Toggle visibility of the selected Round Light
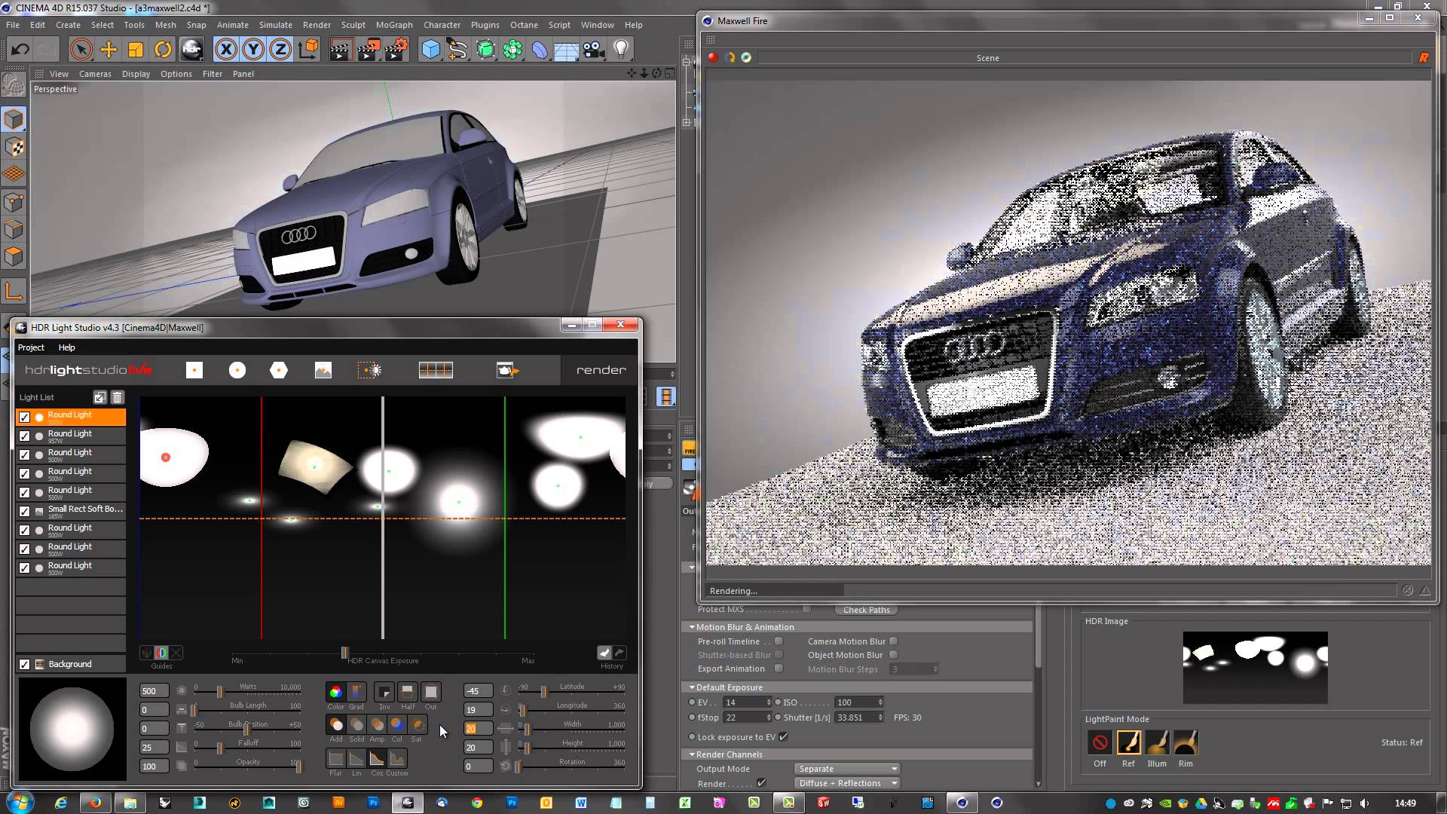The height and width of the screenshot is (814, 1447). pyautogui.click(x=24, y=415)
